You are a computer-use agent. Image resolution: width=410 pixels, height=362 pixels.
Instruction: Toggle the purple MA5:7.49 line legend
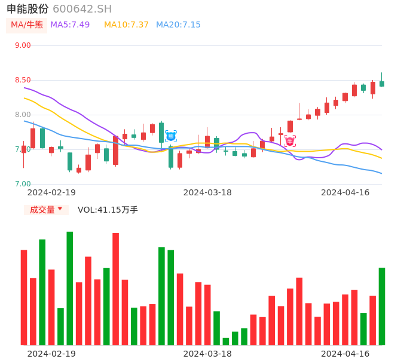(x=70, y=24)
